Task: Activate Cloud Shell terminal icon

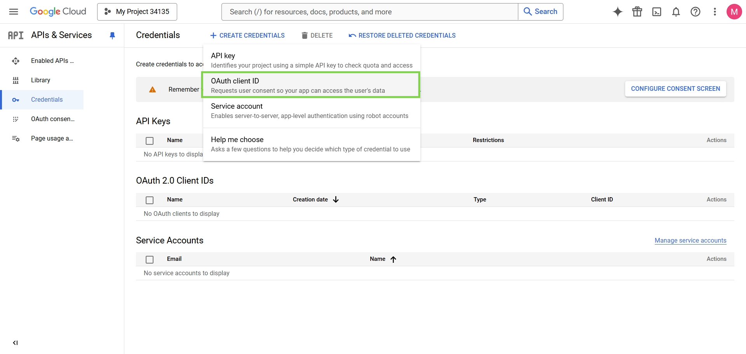Action: coord(657,12)
